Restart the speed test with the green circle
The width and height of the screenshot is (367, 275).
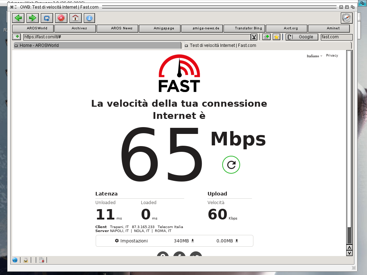click(x=231, y=165)
